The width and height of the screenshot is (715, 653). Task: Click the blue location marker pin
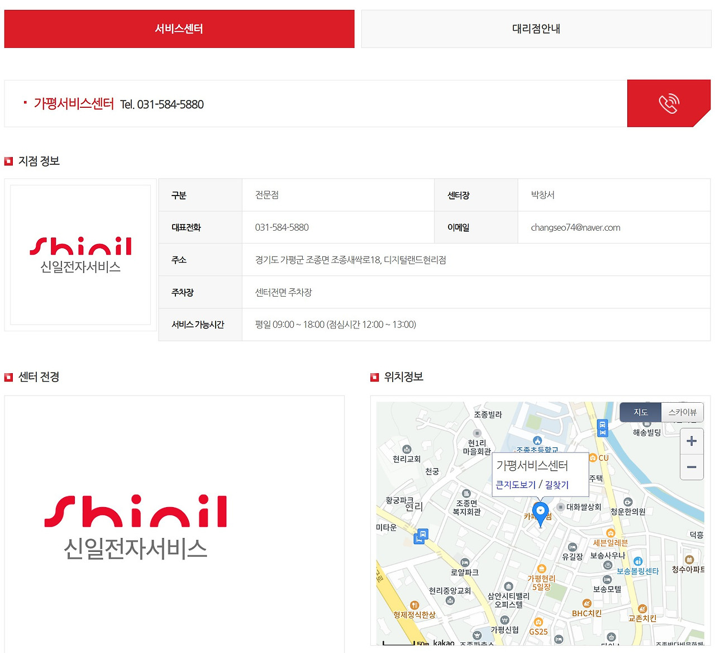540,514
